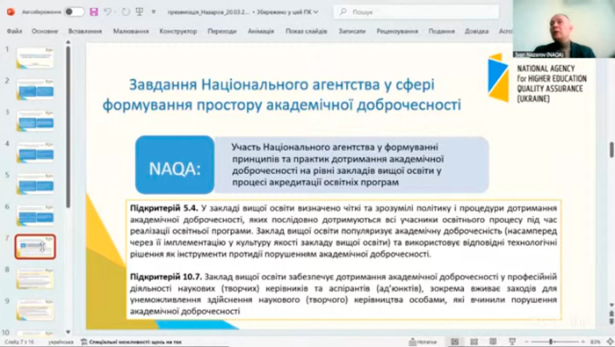Open Slide Sorter view in the status bar
The image size is (615, 347).
(474, 342)
